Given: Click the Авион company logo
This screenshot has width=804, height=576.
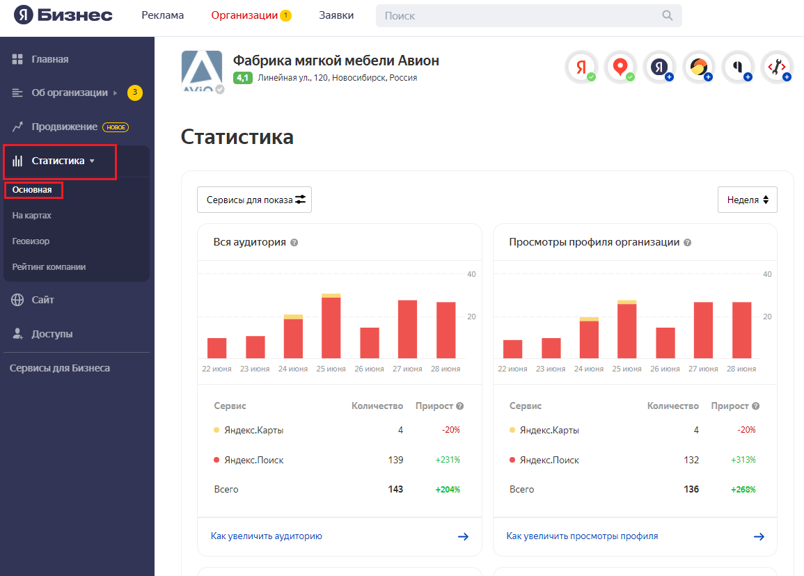Looking at the screenshot, I should [202, 71].
